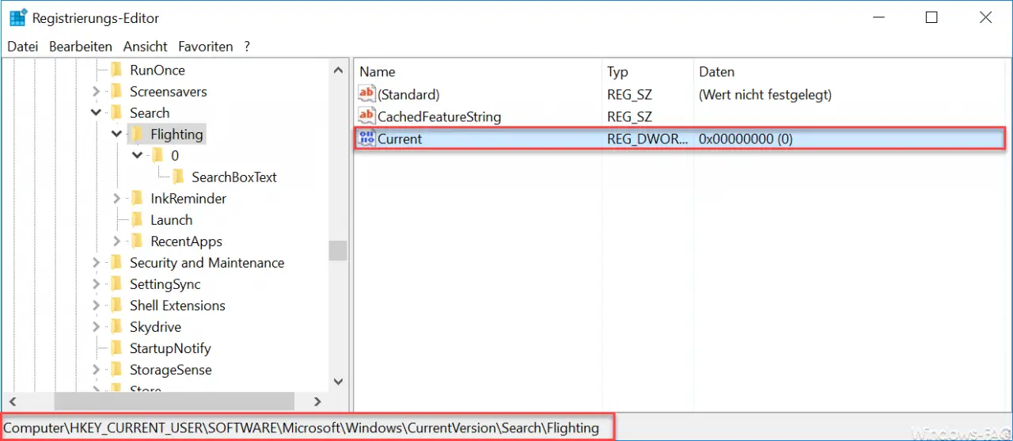Screen dimensions: 1013x441
Task: Expand the StorageSense key
Action: [97, 370]
